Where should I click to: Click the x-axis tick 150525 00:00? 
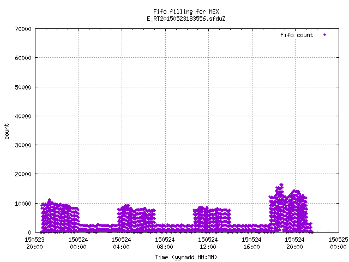(338, 243)
